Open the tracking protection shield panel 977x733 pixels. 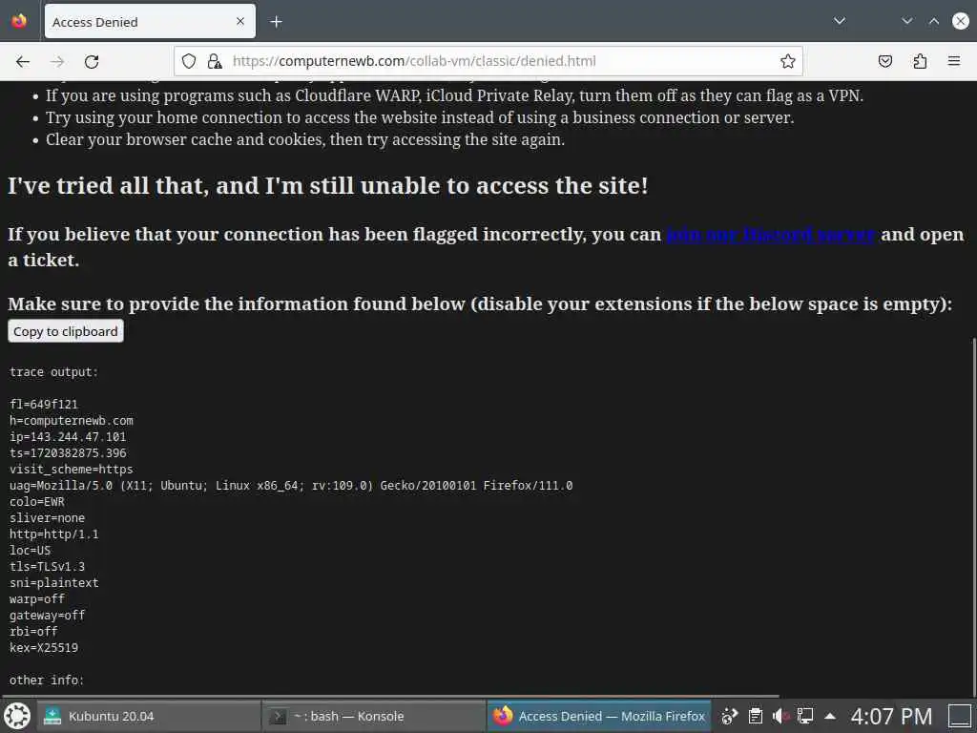189,61
